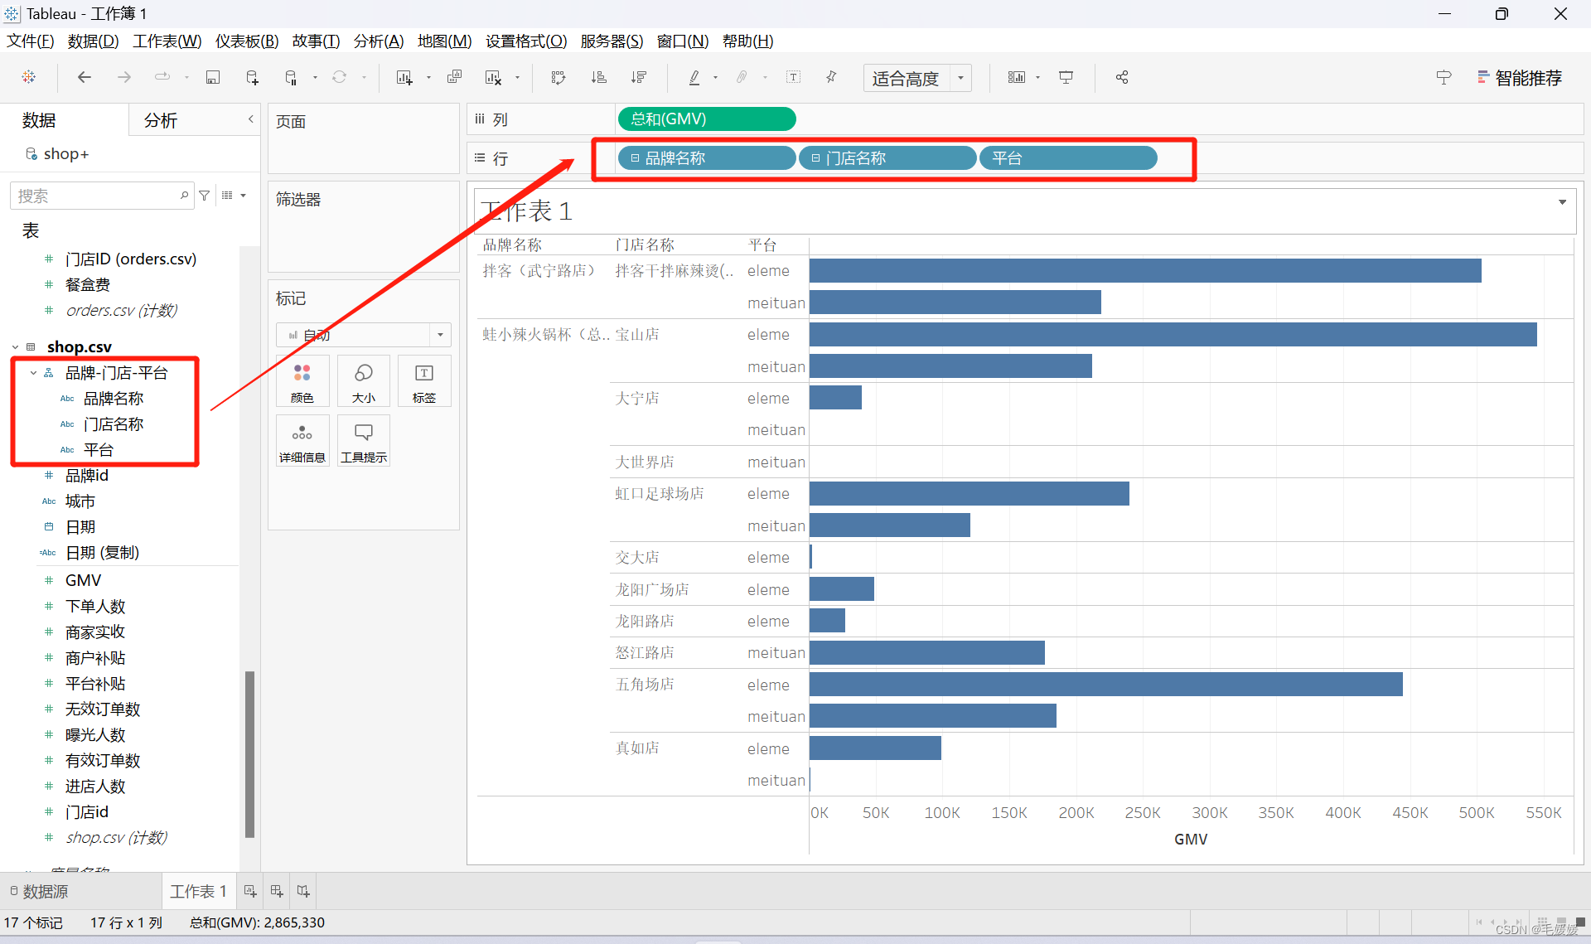Click the show/hide cards icon
This screenshot has height=944, width=1591.
1016,77
